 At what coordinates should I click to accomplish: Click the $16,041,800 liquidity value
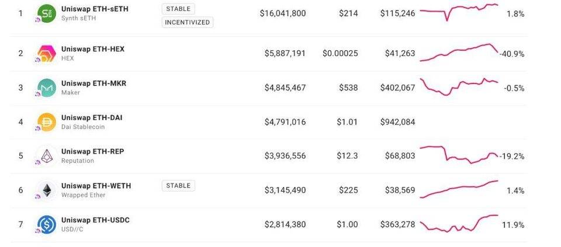point(283,13)
